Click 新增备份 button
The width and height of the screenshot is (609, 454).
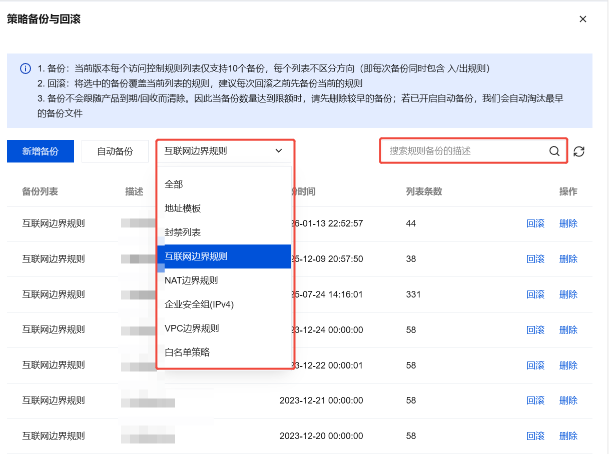[x=41, y=151]
